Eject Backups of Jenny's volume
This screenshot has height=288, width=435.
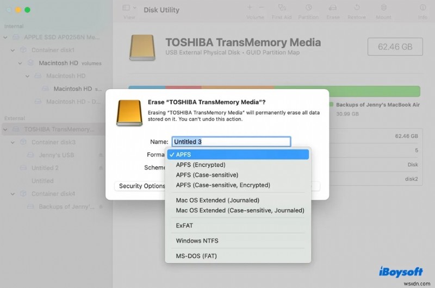101,206
